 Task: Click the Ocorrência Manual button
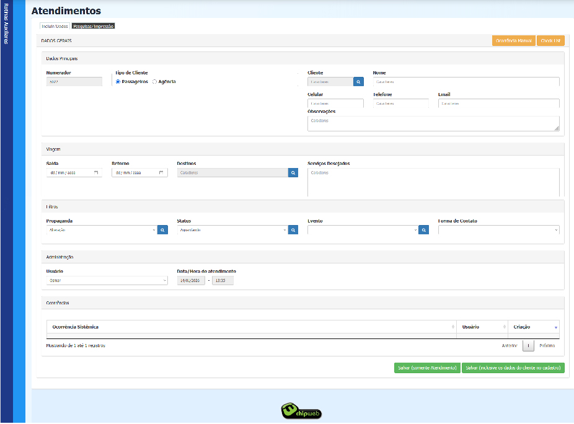pos(513,41)
